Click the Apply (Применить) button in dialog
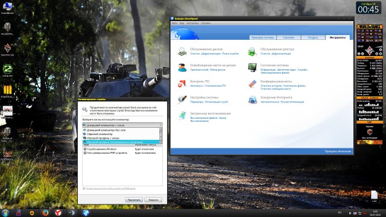The height and width of the screenshot is (217, 386). 134,200
